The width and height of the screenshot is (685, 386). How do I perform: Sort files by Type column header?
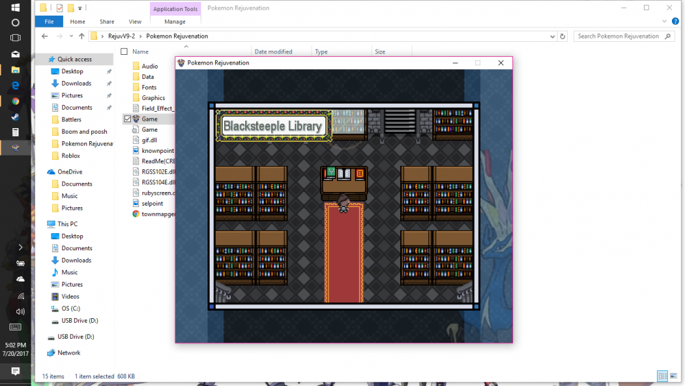321,51
